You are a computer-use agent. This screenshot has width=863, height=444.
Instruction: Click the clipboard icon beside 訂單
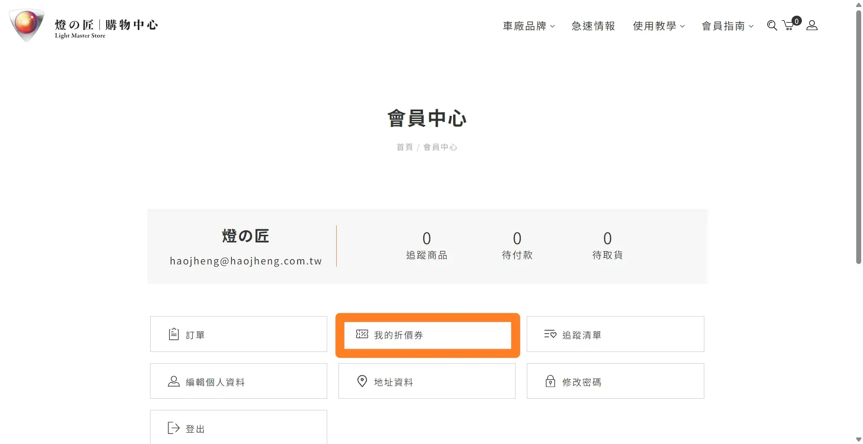coord(173,334)
